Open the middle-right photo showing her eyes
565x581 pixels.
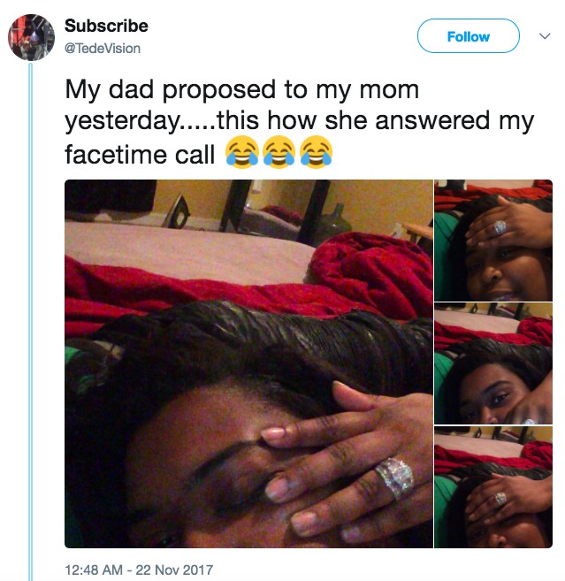coord(493,363)
